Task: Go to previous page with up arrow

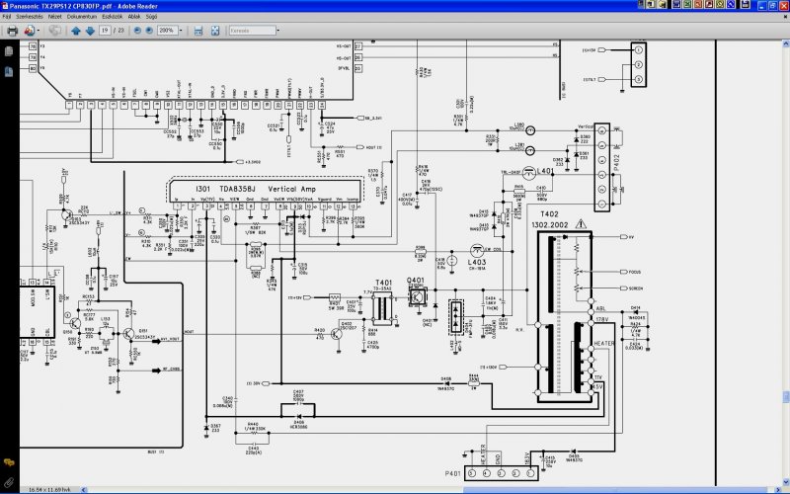Action: click(76, 31)
